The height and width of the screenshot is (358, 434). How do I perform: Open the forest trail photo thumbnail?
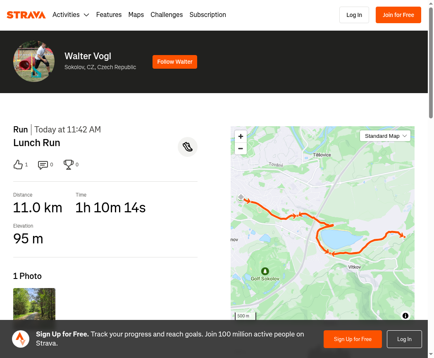pos(34,304)
